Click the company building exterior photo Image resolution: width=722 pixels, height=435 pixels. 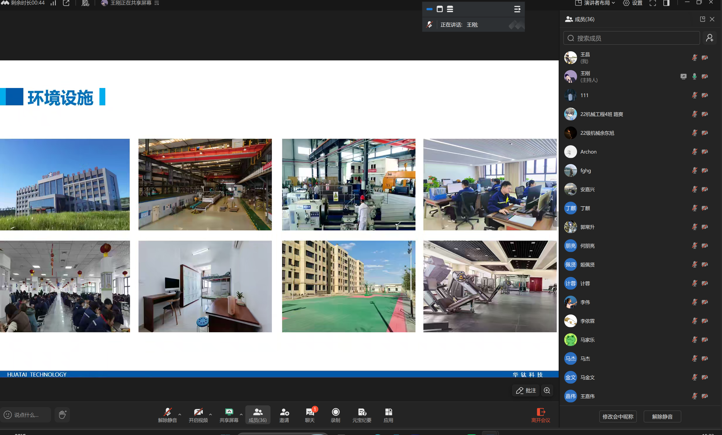point(65,184)
